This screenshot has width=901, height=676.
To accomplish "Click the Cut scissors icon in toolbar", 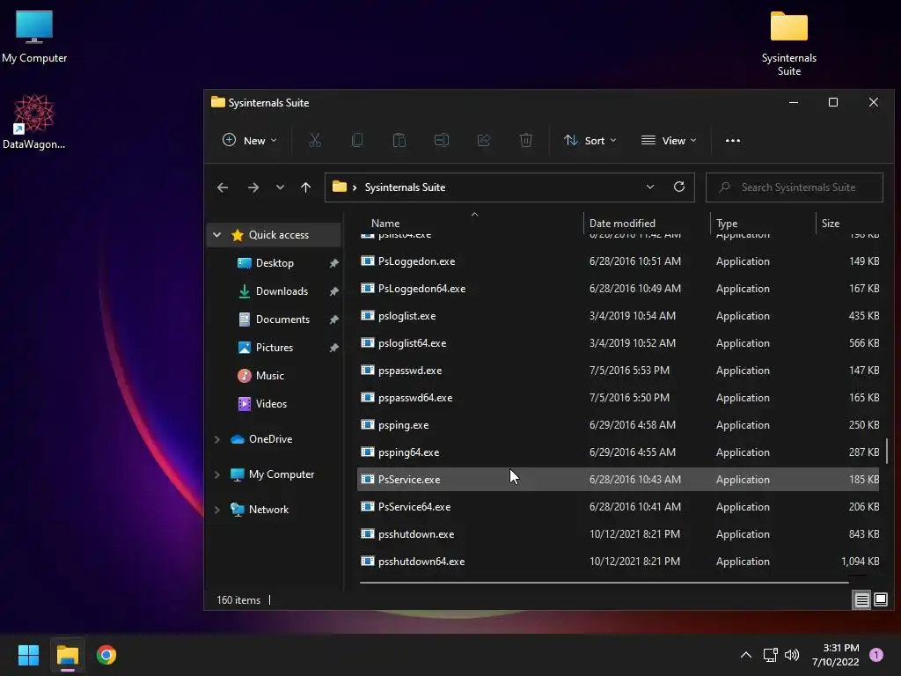I will (315, 140).
